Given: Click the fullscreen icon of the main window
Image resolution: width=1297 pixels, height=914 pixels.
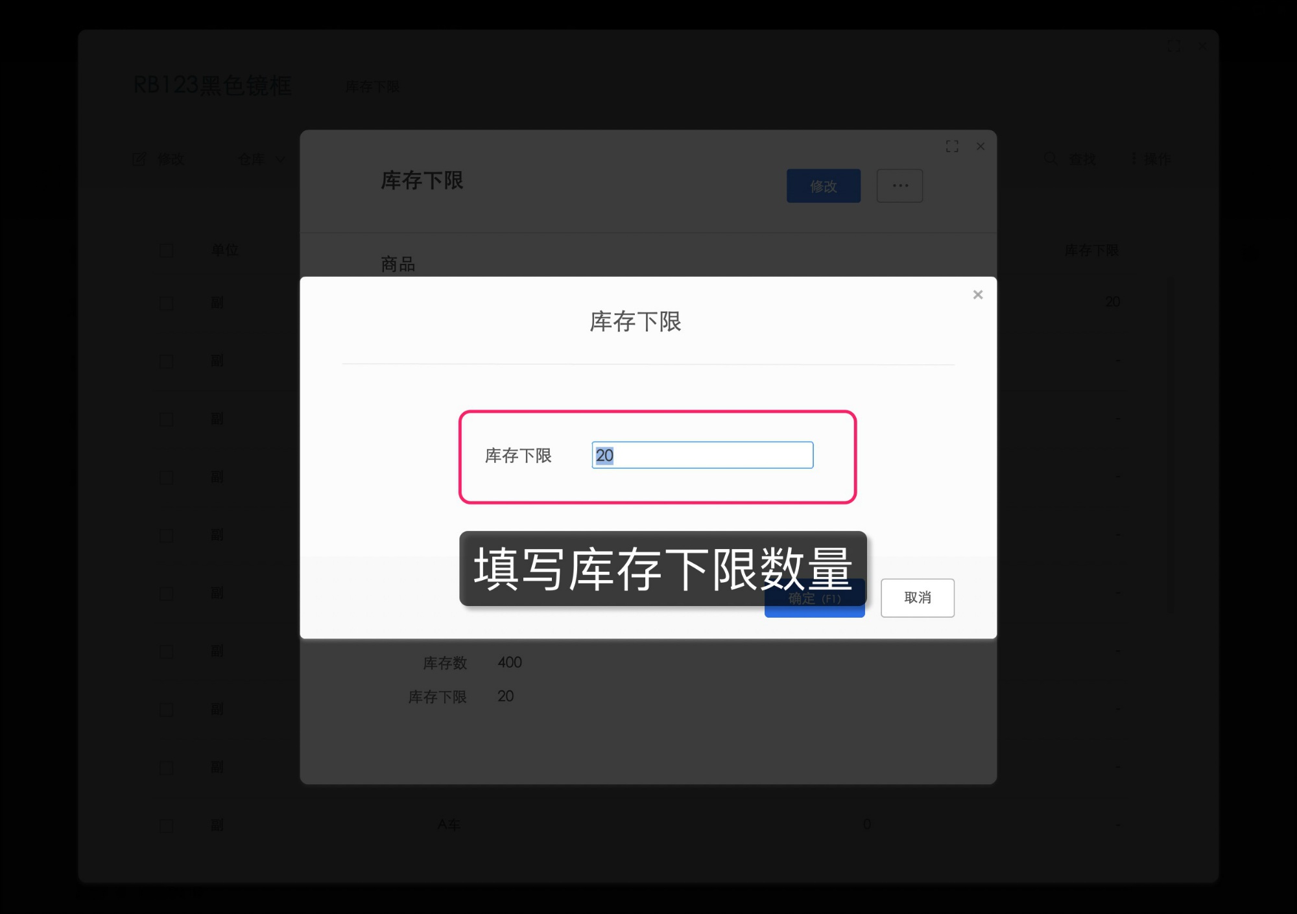Looking at the screenshot, I should click(x=1175, y=46).
